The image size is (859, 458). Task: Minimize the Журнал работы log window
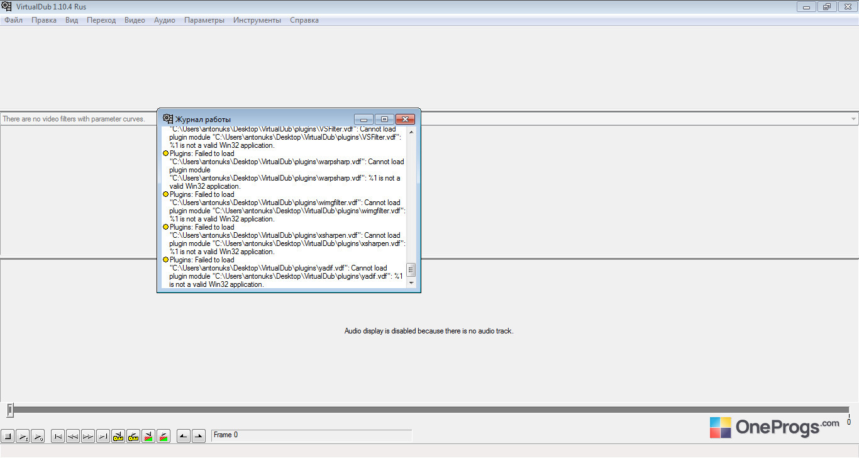point(364,120)
